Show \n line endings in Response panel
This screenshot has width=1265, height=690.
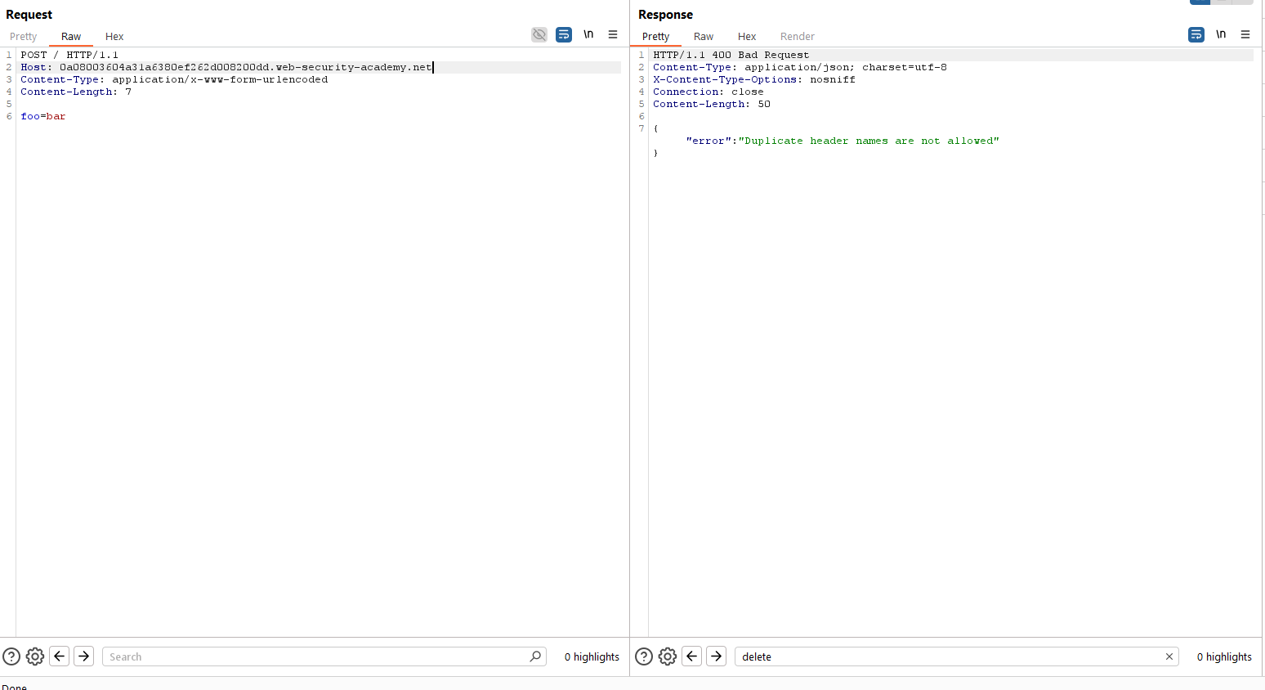[x=1221, y=34]
